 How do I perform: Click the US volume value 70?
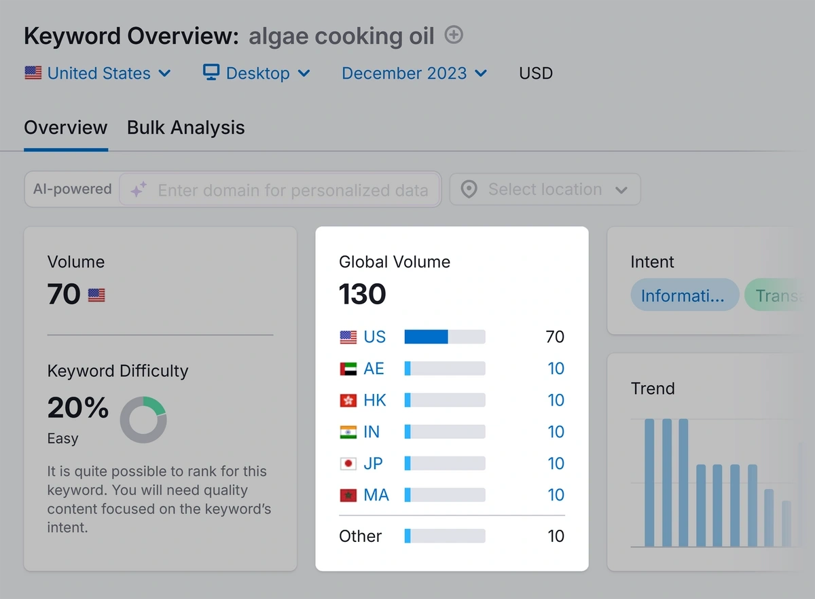click(556, 337)
